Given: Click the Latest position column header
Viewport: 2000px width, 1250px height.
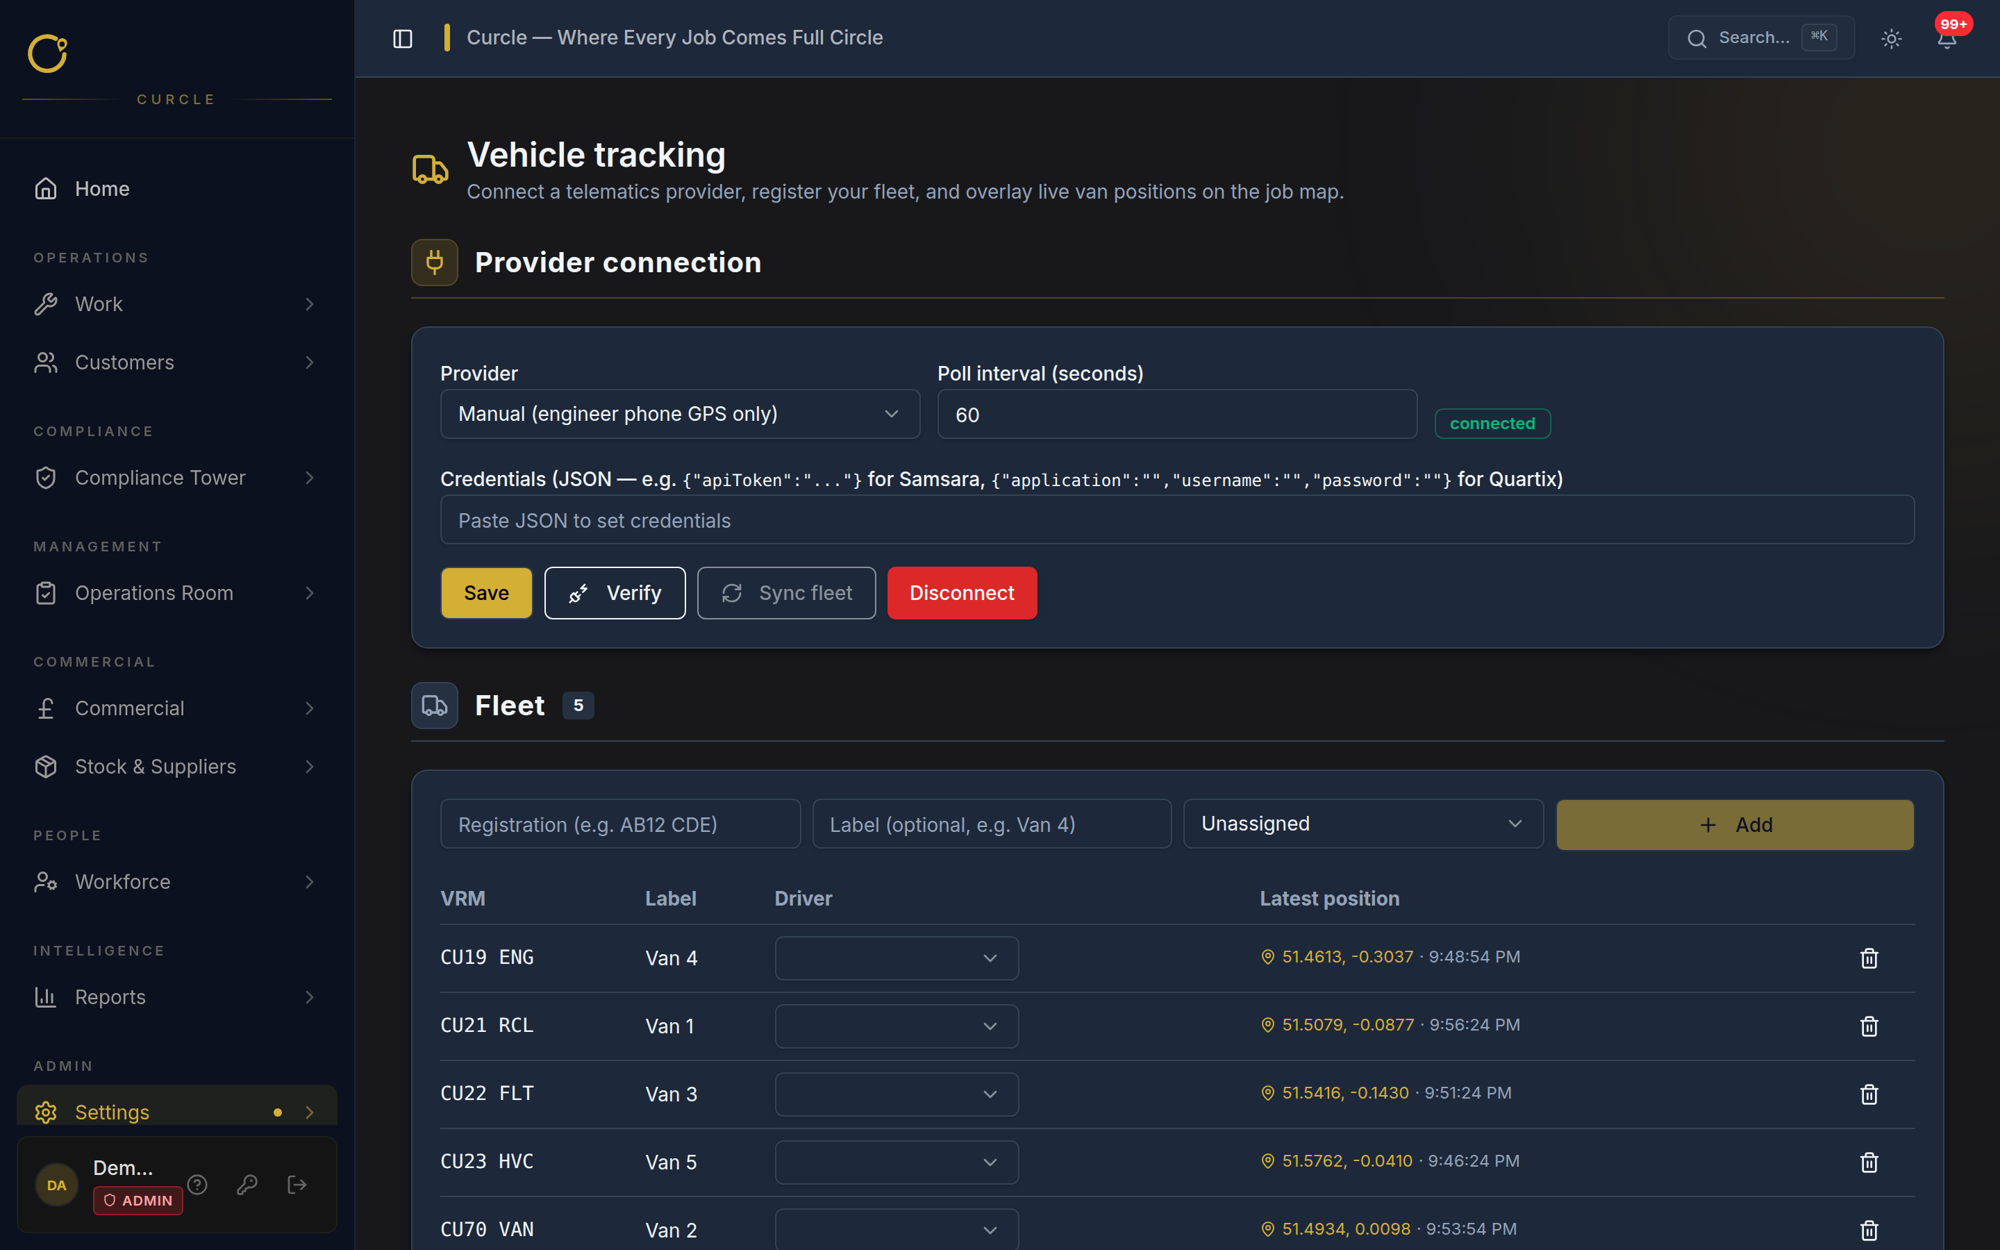Looking at the screenshot, I should coord(1329,899).
